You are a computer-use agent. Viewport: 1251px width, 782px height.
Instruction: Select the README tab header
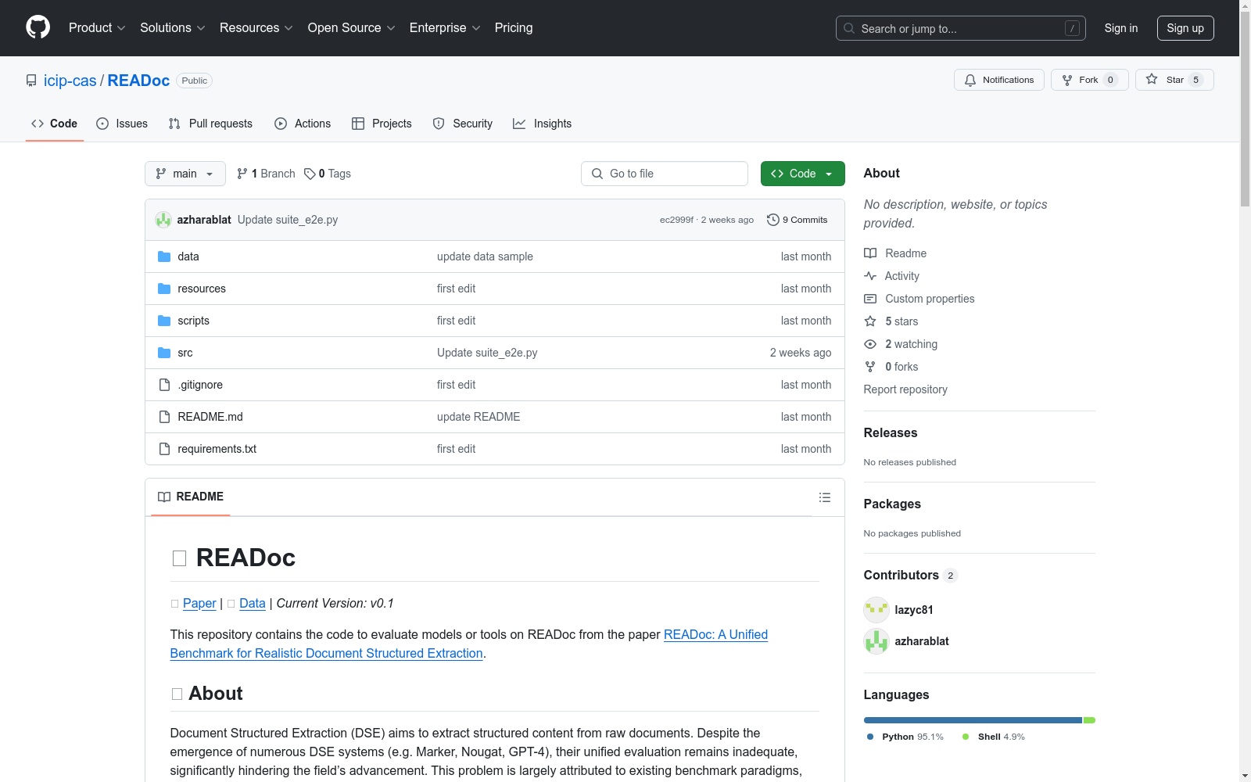click(191, 497)
